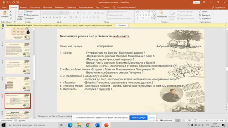Screen dimensions: 228x128
Task: Undo the last action in Quick Access toolbar
Action: click(8, 2)
